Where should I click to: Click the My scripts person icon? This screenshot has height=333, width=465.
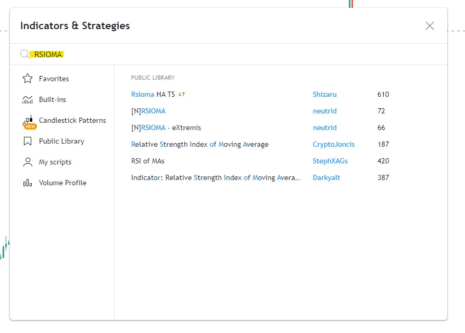click(x=28, y=162)
